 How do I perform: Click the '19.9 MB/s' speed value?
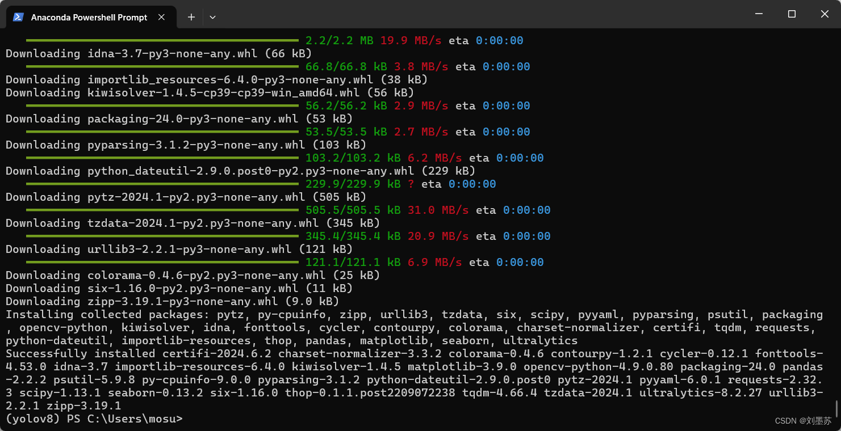[x=411, y=41]
